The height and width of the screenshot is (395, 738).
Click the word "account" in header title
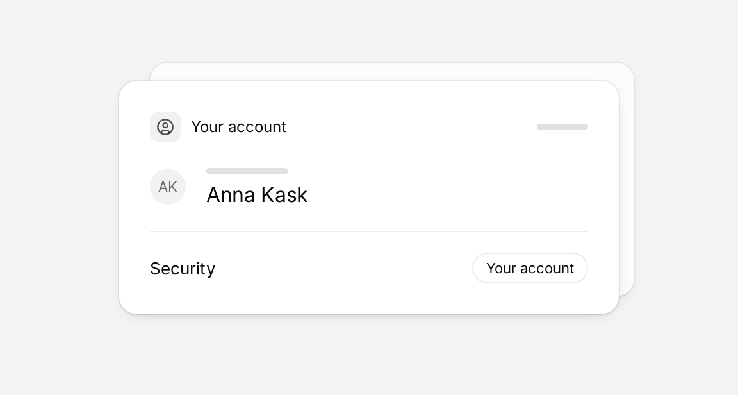[x=257, y=127]
